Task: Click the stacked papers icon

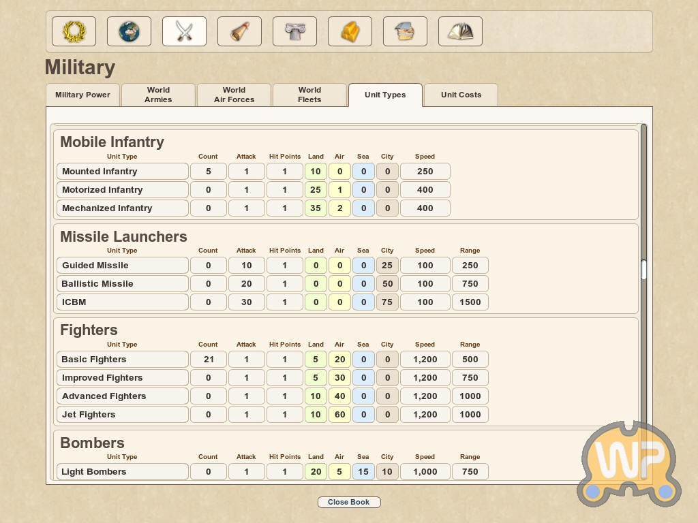Action: click(x=405, y=31)
